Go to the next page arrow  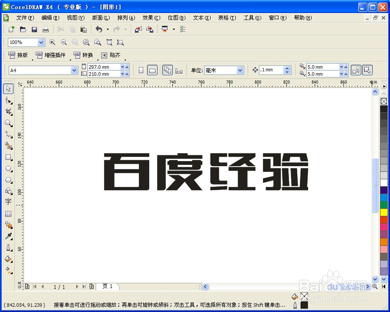(x=77, y=287)
